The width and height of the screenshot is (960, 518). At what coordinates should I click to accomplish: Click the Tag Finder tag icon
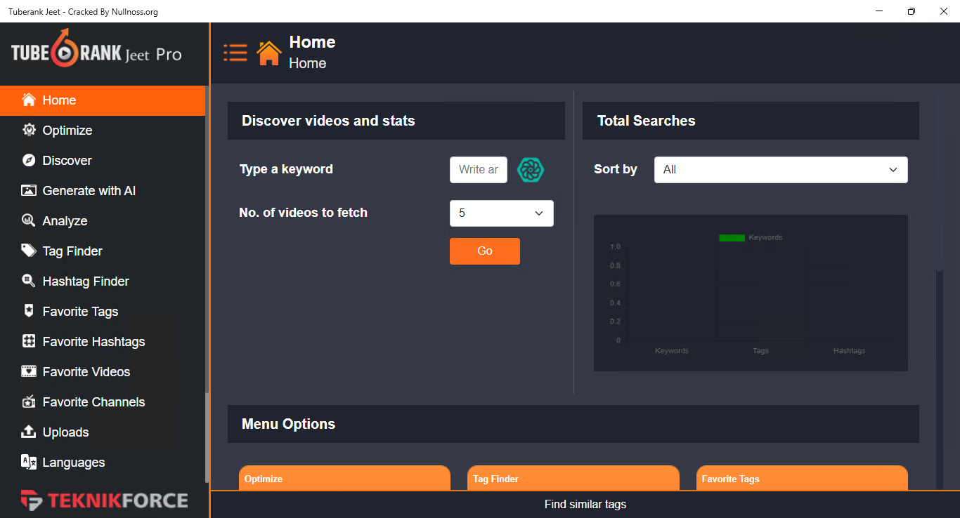pyautogui.click(x=29, y=251)
